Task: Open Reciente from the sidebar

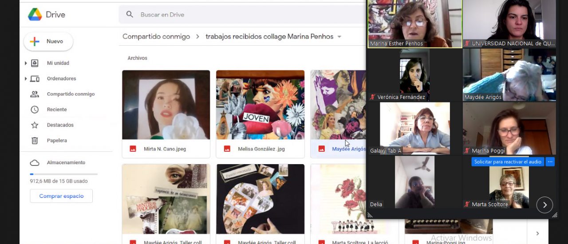Action: point(57,110)
